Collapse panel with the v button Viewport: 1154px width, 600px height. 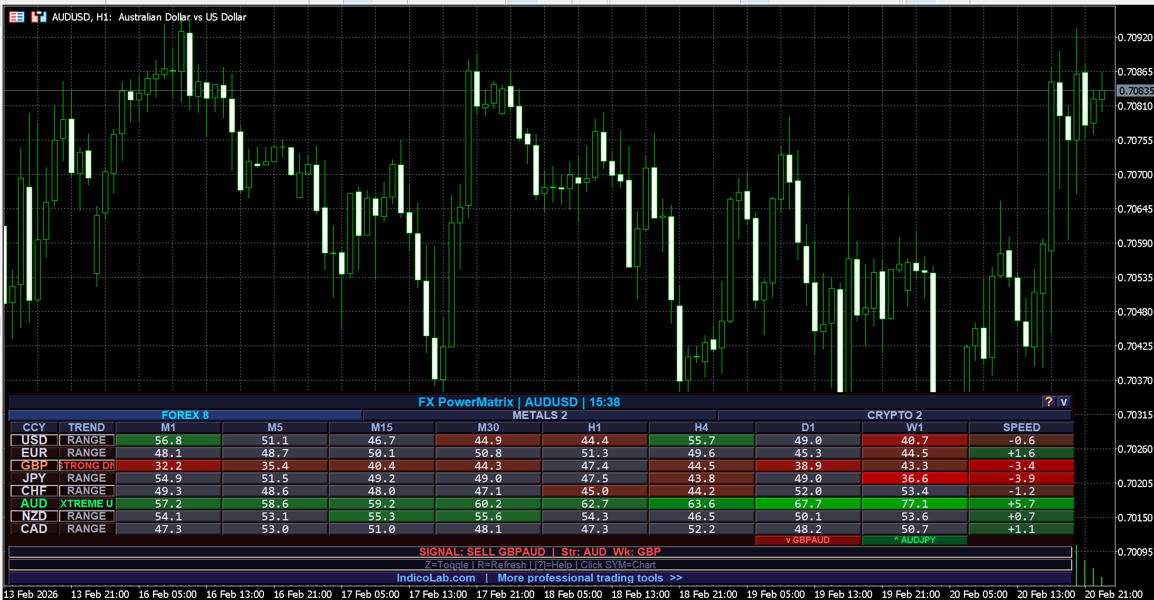[1064, 402]
